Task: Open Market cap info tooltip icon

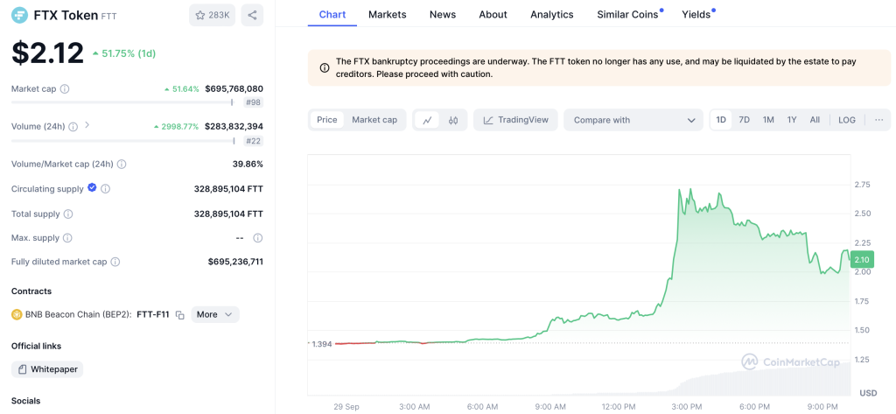Action: 65,89
